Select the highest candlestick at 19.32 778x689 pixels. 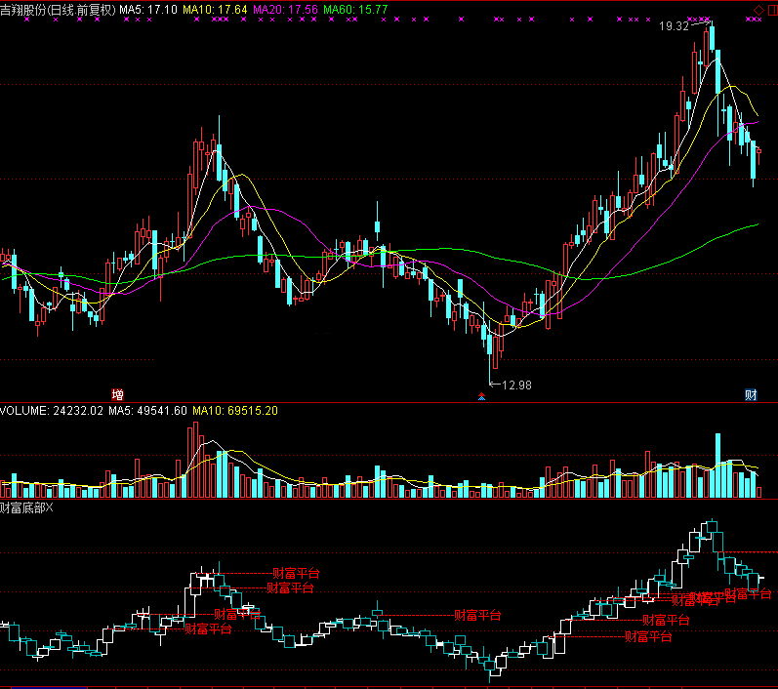tap(712, 37)
